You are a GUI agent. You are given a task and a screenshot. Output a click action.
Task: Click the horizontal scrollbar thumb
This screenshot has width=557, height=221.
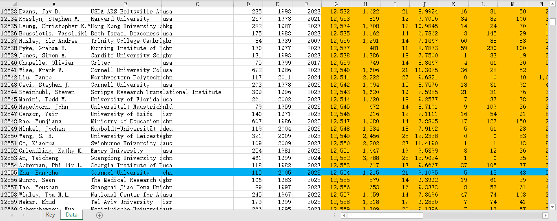tap(385, 215)
